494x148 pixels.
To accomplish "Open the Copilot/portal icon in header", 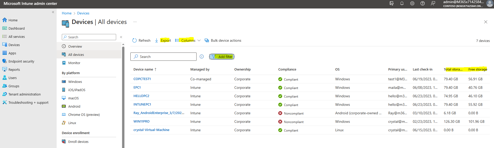I will pos(392,4).
